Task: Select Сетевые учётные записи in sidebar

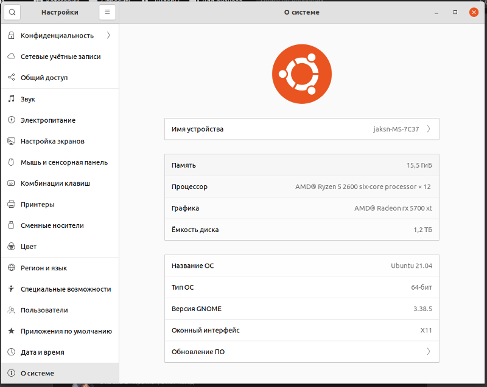Action: 60,57
